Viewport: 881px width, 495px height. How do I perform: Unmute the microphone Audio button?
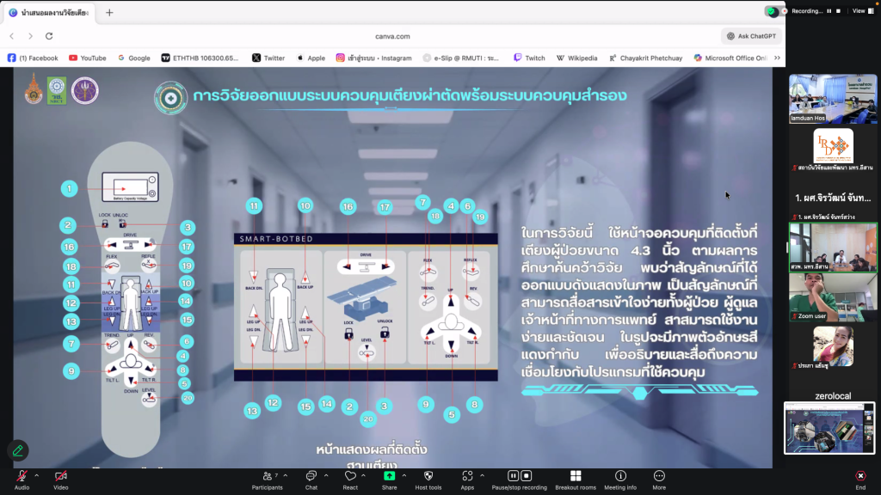(x=22, y=476)
